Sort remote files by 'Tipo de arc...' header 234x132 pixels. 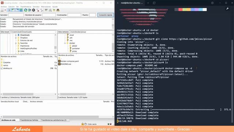coord(109,55)
